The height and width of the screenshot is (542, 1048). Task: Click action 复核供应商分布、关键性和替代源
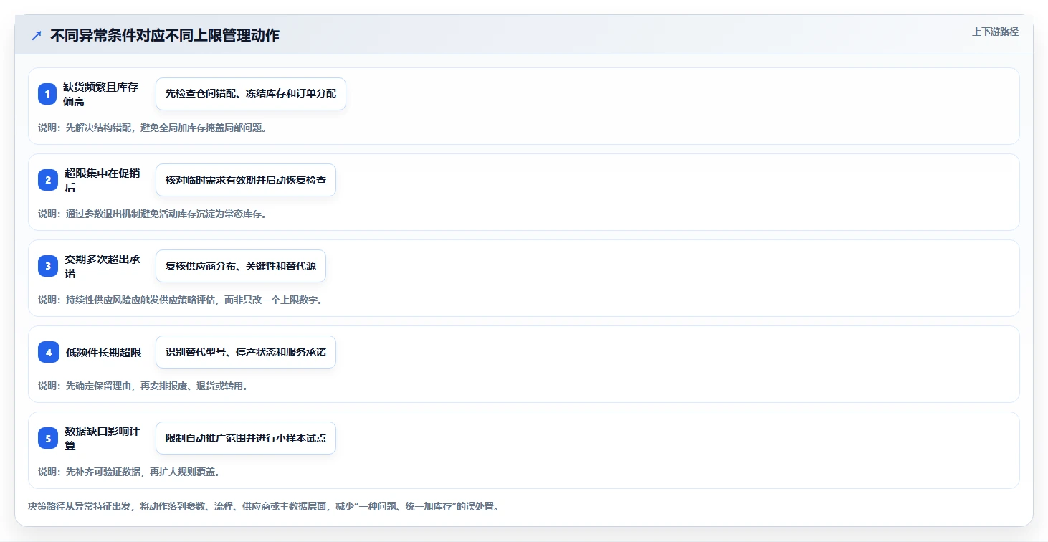pos(241,266)
